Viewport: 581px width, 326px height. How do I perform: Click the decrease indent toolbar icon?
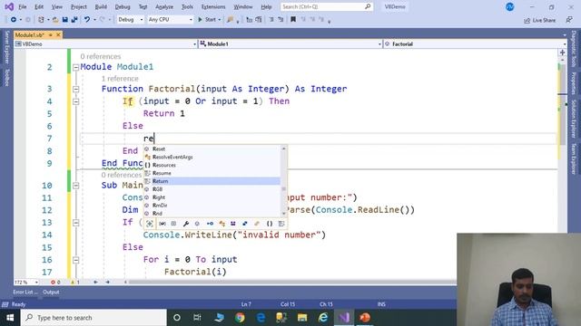click(x=271, y=20)
